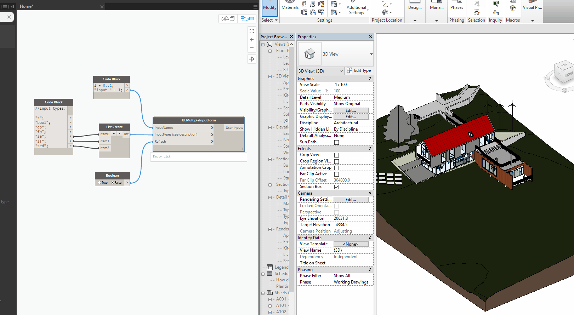Zoom out on the Dynamo canvas
Image resolution: width=574 pixels, height=315 pixels.
coord(252,48)
